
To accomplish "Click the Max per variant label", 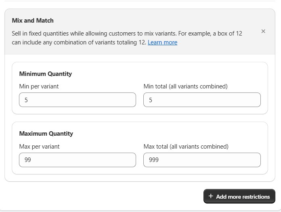I will click(39, 146).
